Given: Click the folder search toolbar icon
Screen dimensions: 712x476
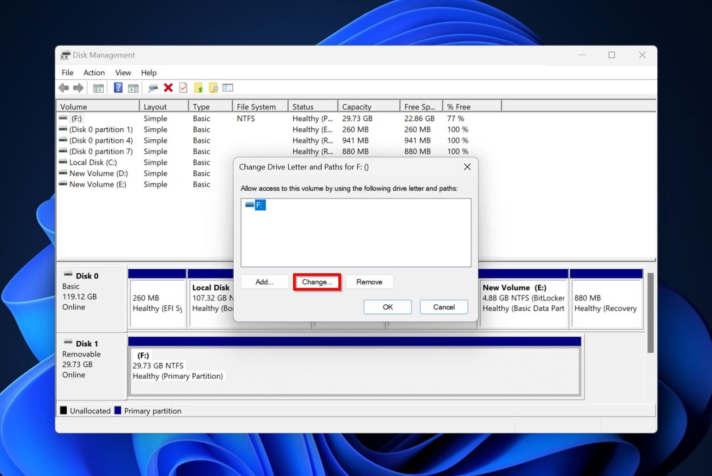Looking at the screenshot, I should point(213,88).
